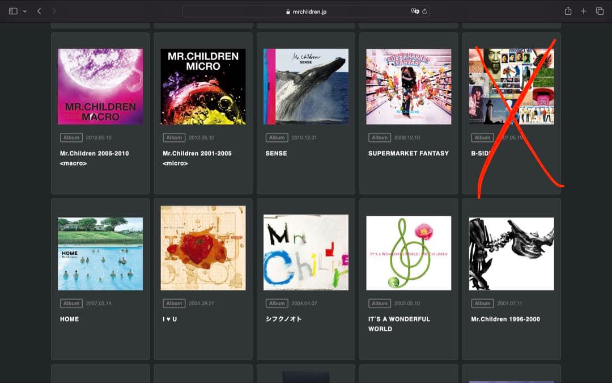Go forward to the next page
The image size is (612, 383).
tap(54, 11)
